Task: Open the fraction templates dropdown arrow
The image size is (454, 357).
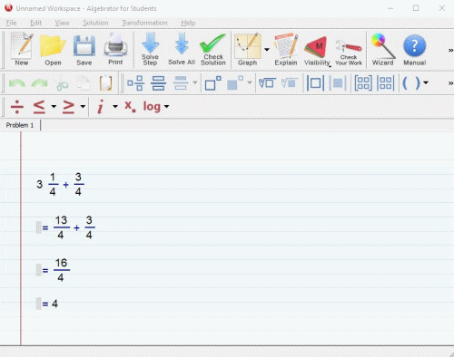Action: point(195,82)
